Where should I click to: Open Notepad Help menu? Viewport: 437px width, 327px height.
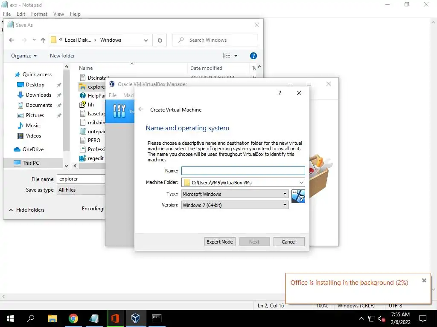tap(75, 14)
